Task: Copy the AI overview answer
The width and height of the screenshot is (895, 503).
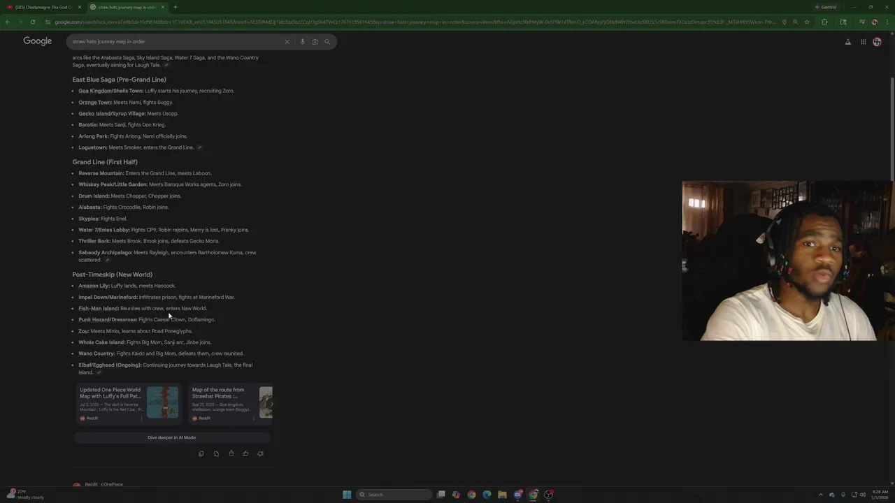Action: point(201,453)
